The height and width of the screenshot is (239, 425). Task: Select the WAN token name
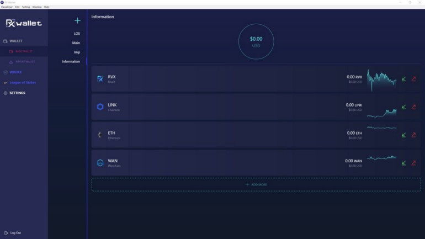(113, 161)
